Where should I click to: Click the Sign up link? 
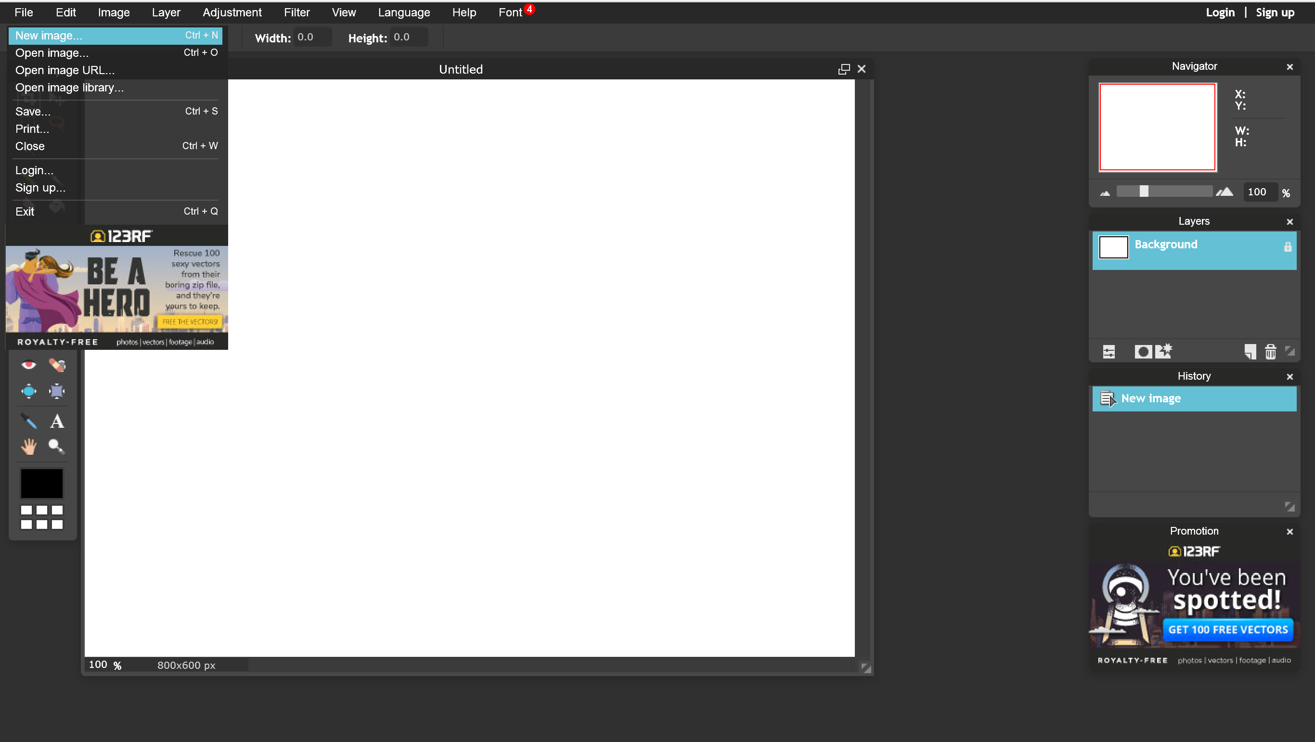[x=1275, y=12]
